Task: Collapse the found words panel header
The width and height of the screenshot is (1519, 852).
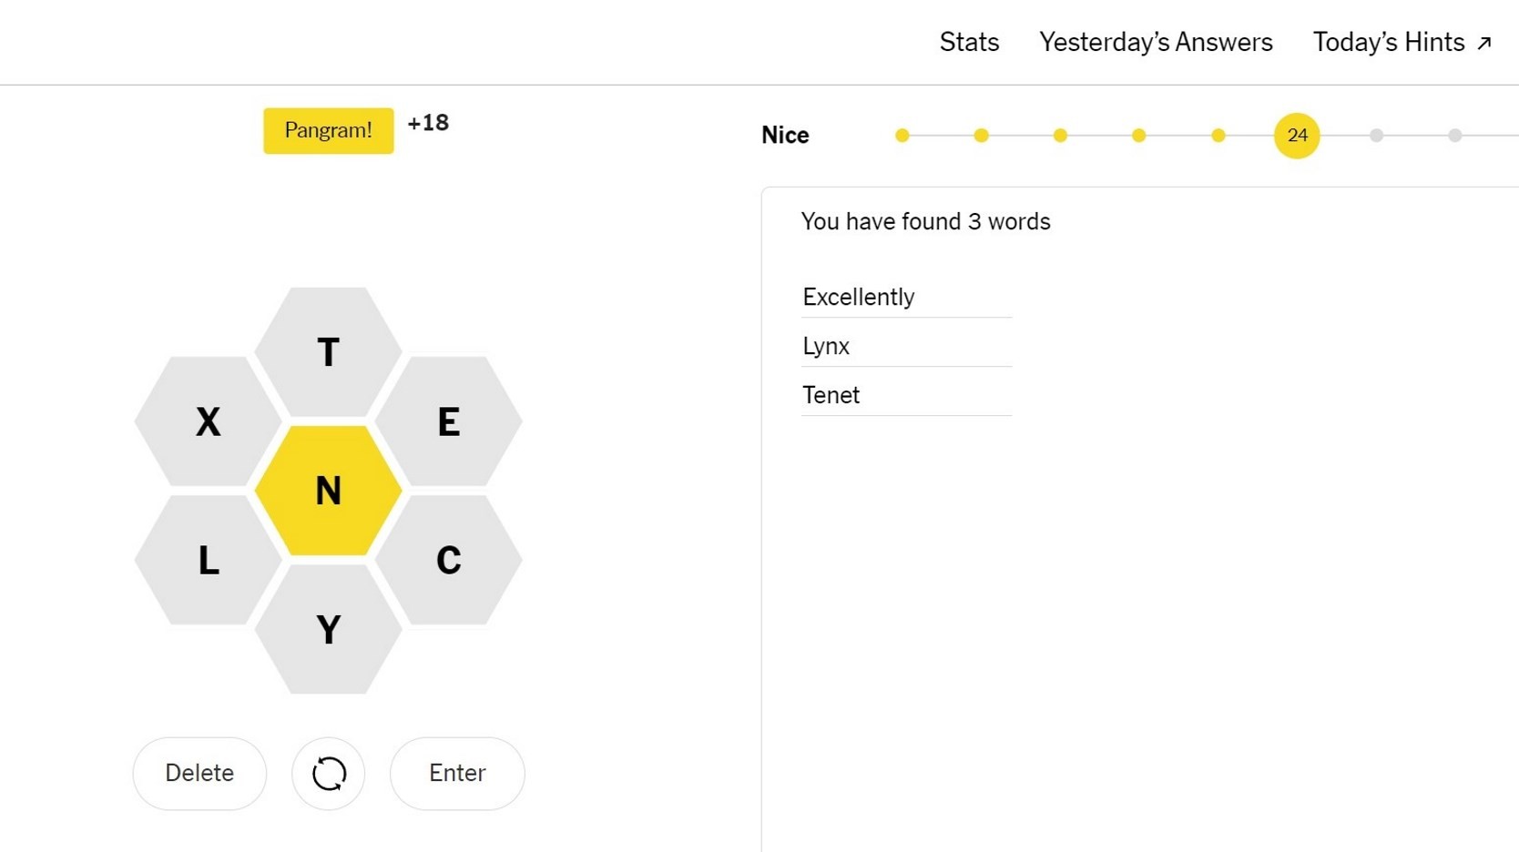Action: (x=925, y=221)
